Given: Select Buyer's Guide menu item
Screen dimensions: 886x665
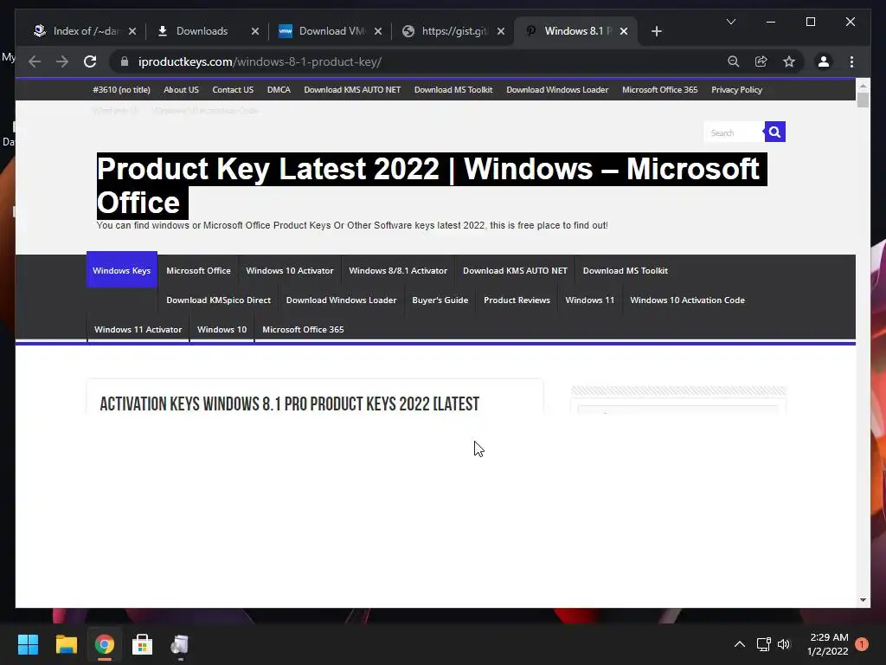Looking at the screenshot, I should coord(440,300).
